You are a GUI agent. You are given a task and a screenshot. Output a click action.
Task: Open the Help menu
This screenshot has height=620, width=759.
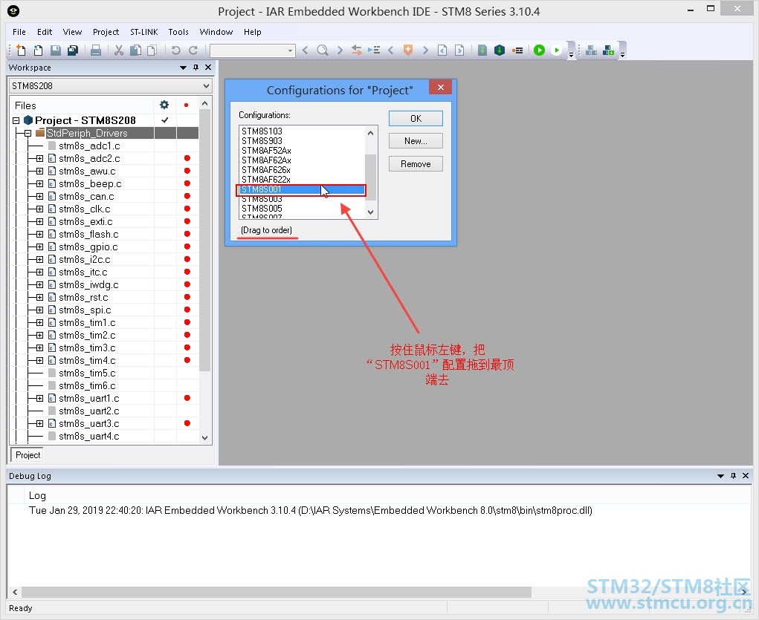point(252,32)
